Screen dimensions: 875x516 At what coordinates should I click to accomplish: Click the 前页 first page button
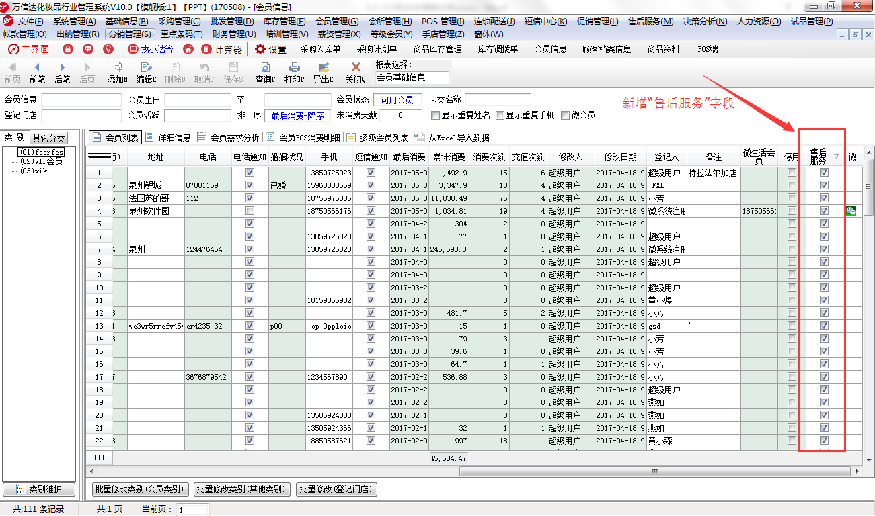[12, 73]
